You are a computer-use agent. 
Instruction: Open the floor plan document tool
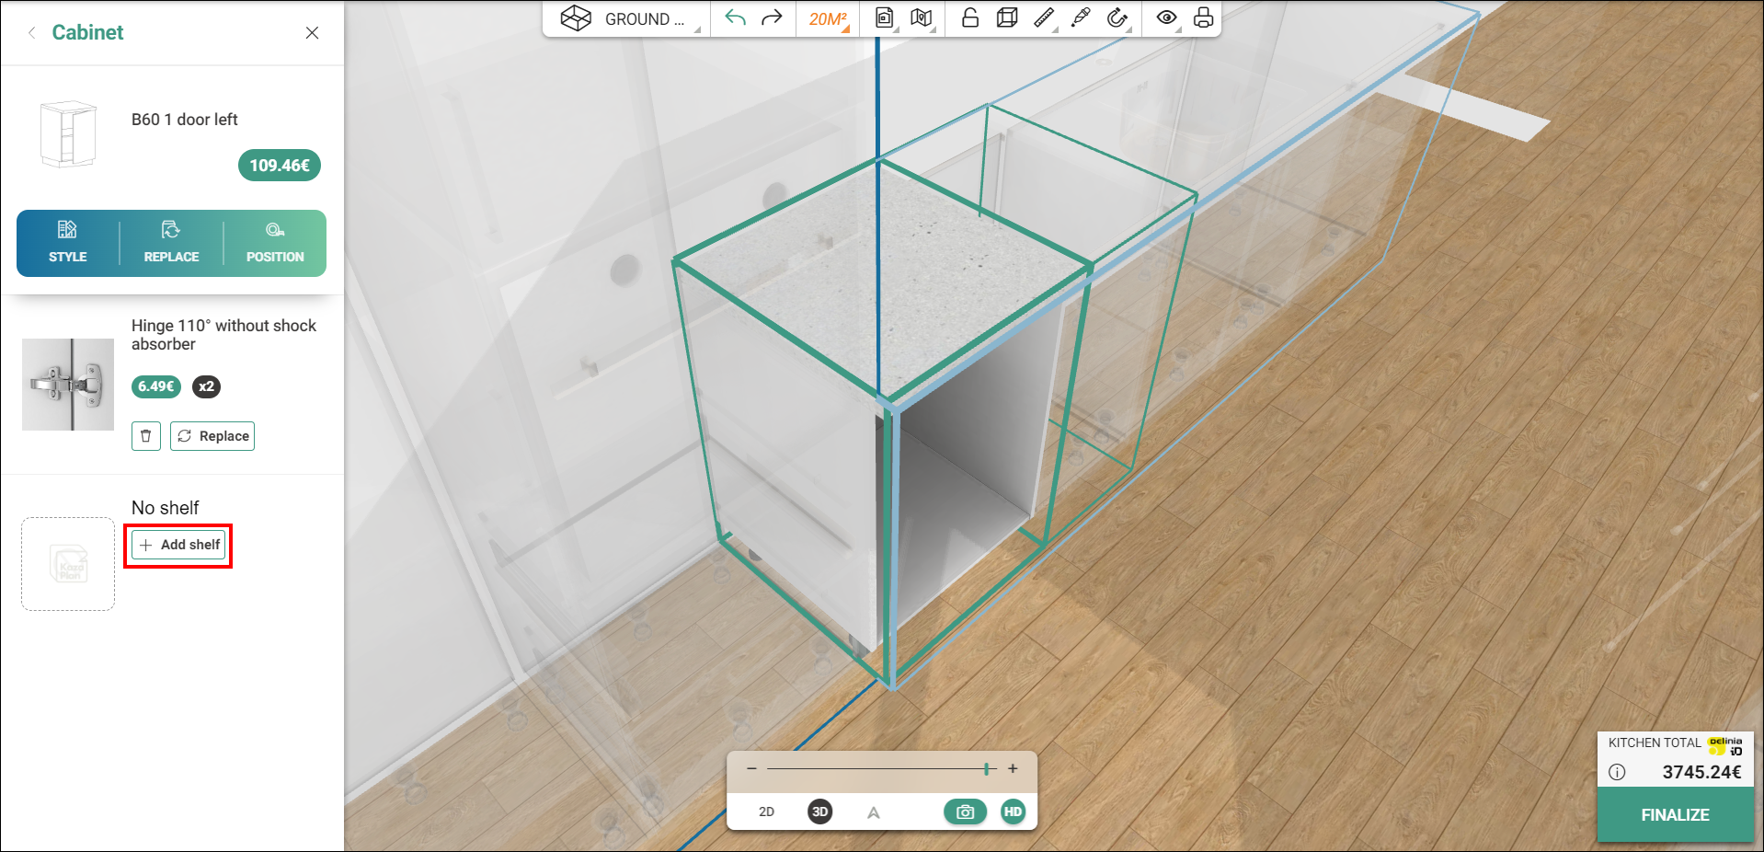click(x=884, y=18)
